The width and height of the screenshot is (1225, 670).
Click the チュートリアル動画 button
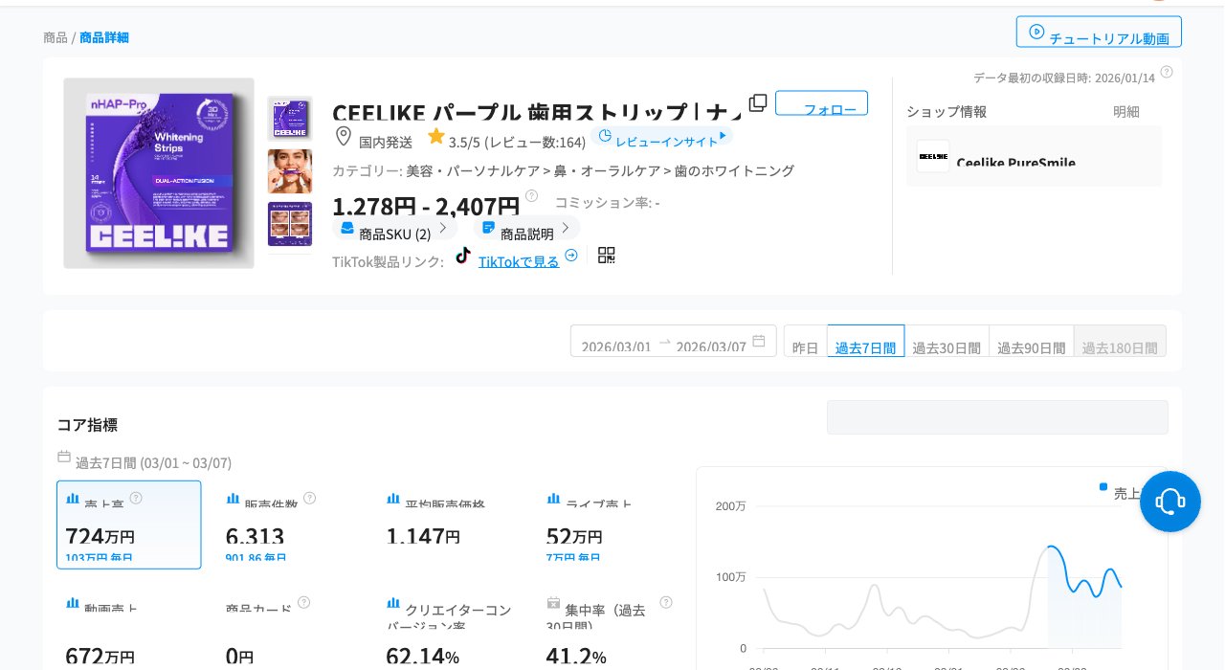pyautogui.click(x=1099, y=31)
